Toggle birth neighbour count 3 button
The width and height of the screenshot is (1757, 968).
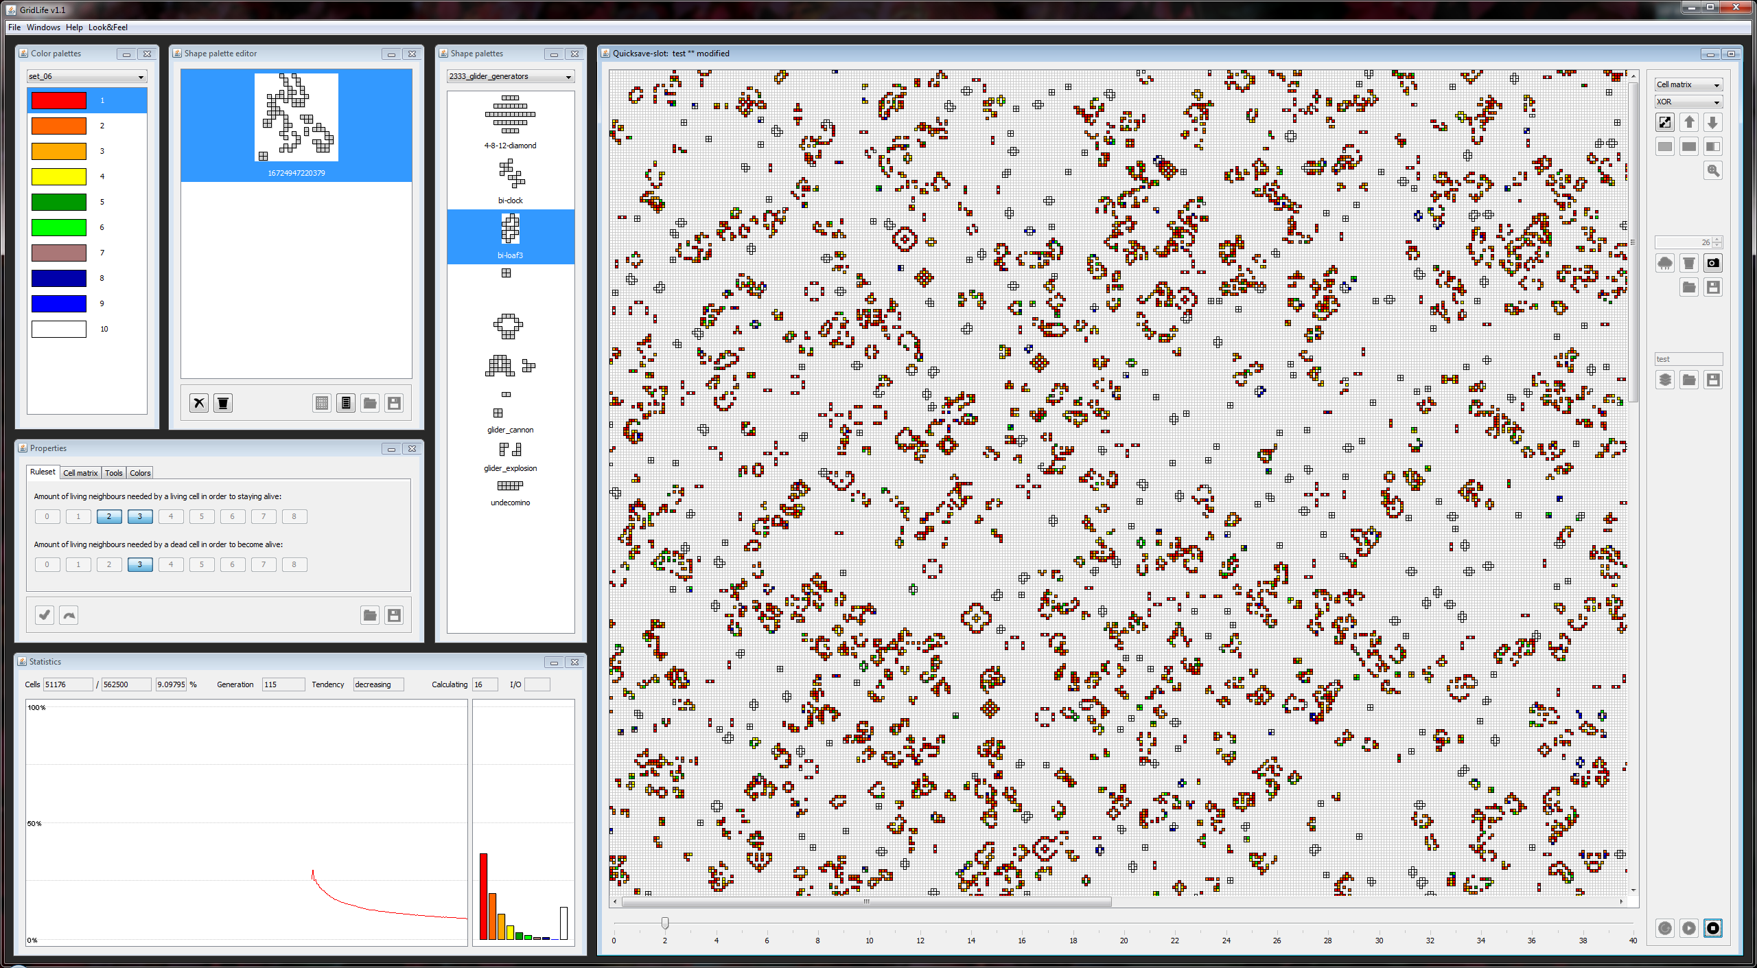[x=140, y=564]
